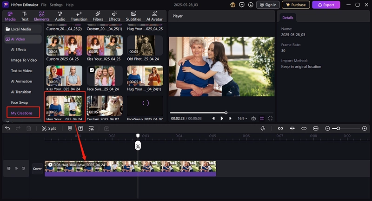Open the 16:9 aspect ratio dropdown

point(242,119)
